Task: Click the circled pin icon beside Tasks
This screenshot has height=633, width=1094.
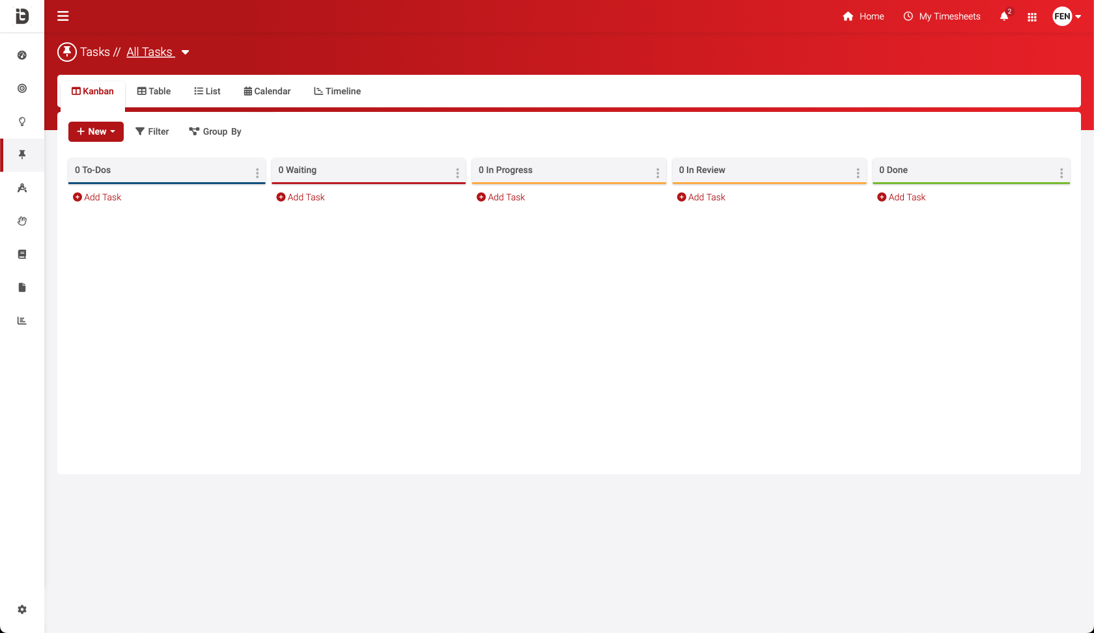Action: click(x=67, y=52)
